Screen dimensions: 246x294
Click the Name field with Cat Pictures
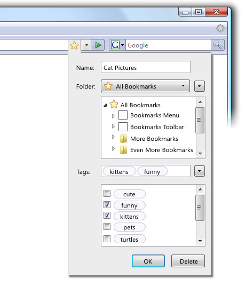pos(146,67)
